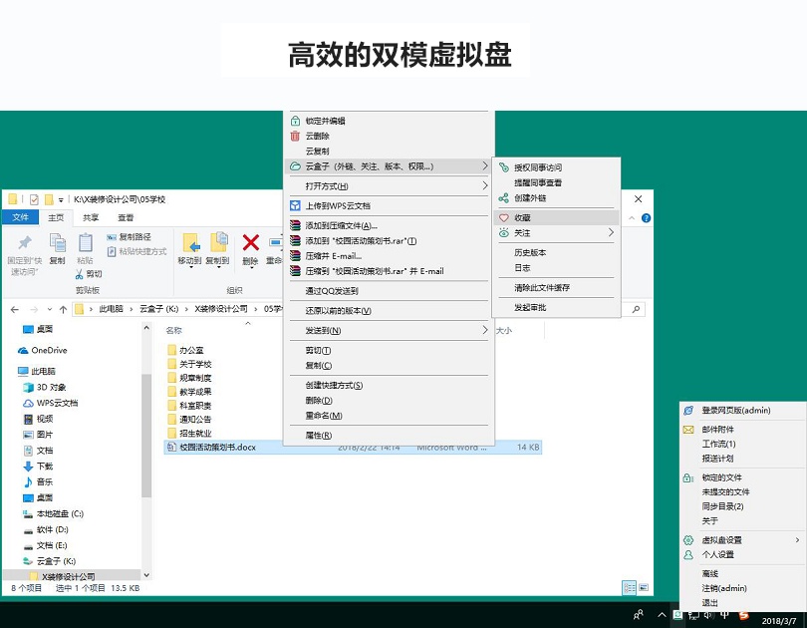Switch to the 查看 ribbon tab
This screenshot has width=807, height=628.
126,217
